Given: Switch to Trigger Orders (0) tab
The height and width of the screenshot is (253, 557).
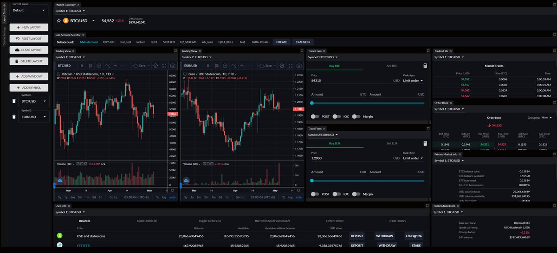Looking at the screenshot, I should 209,221.
